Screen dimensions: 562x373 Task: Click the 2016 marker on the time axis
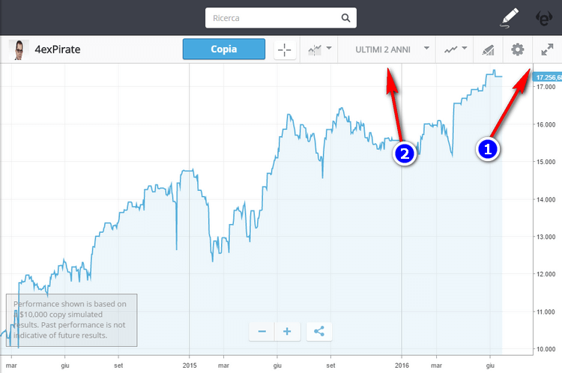tap(402, 366)
